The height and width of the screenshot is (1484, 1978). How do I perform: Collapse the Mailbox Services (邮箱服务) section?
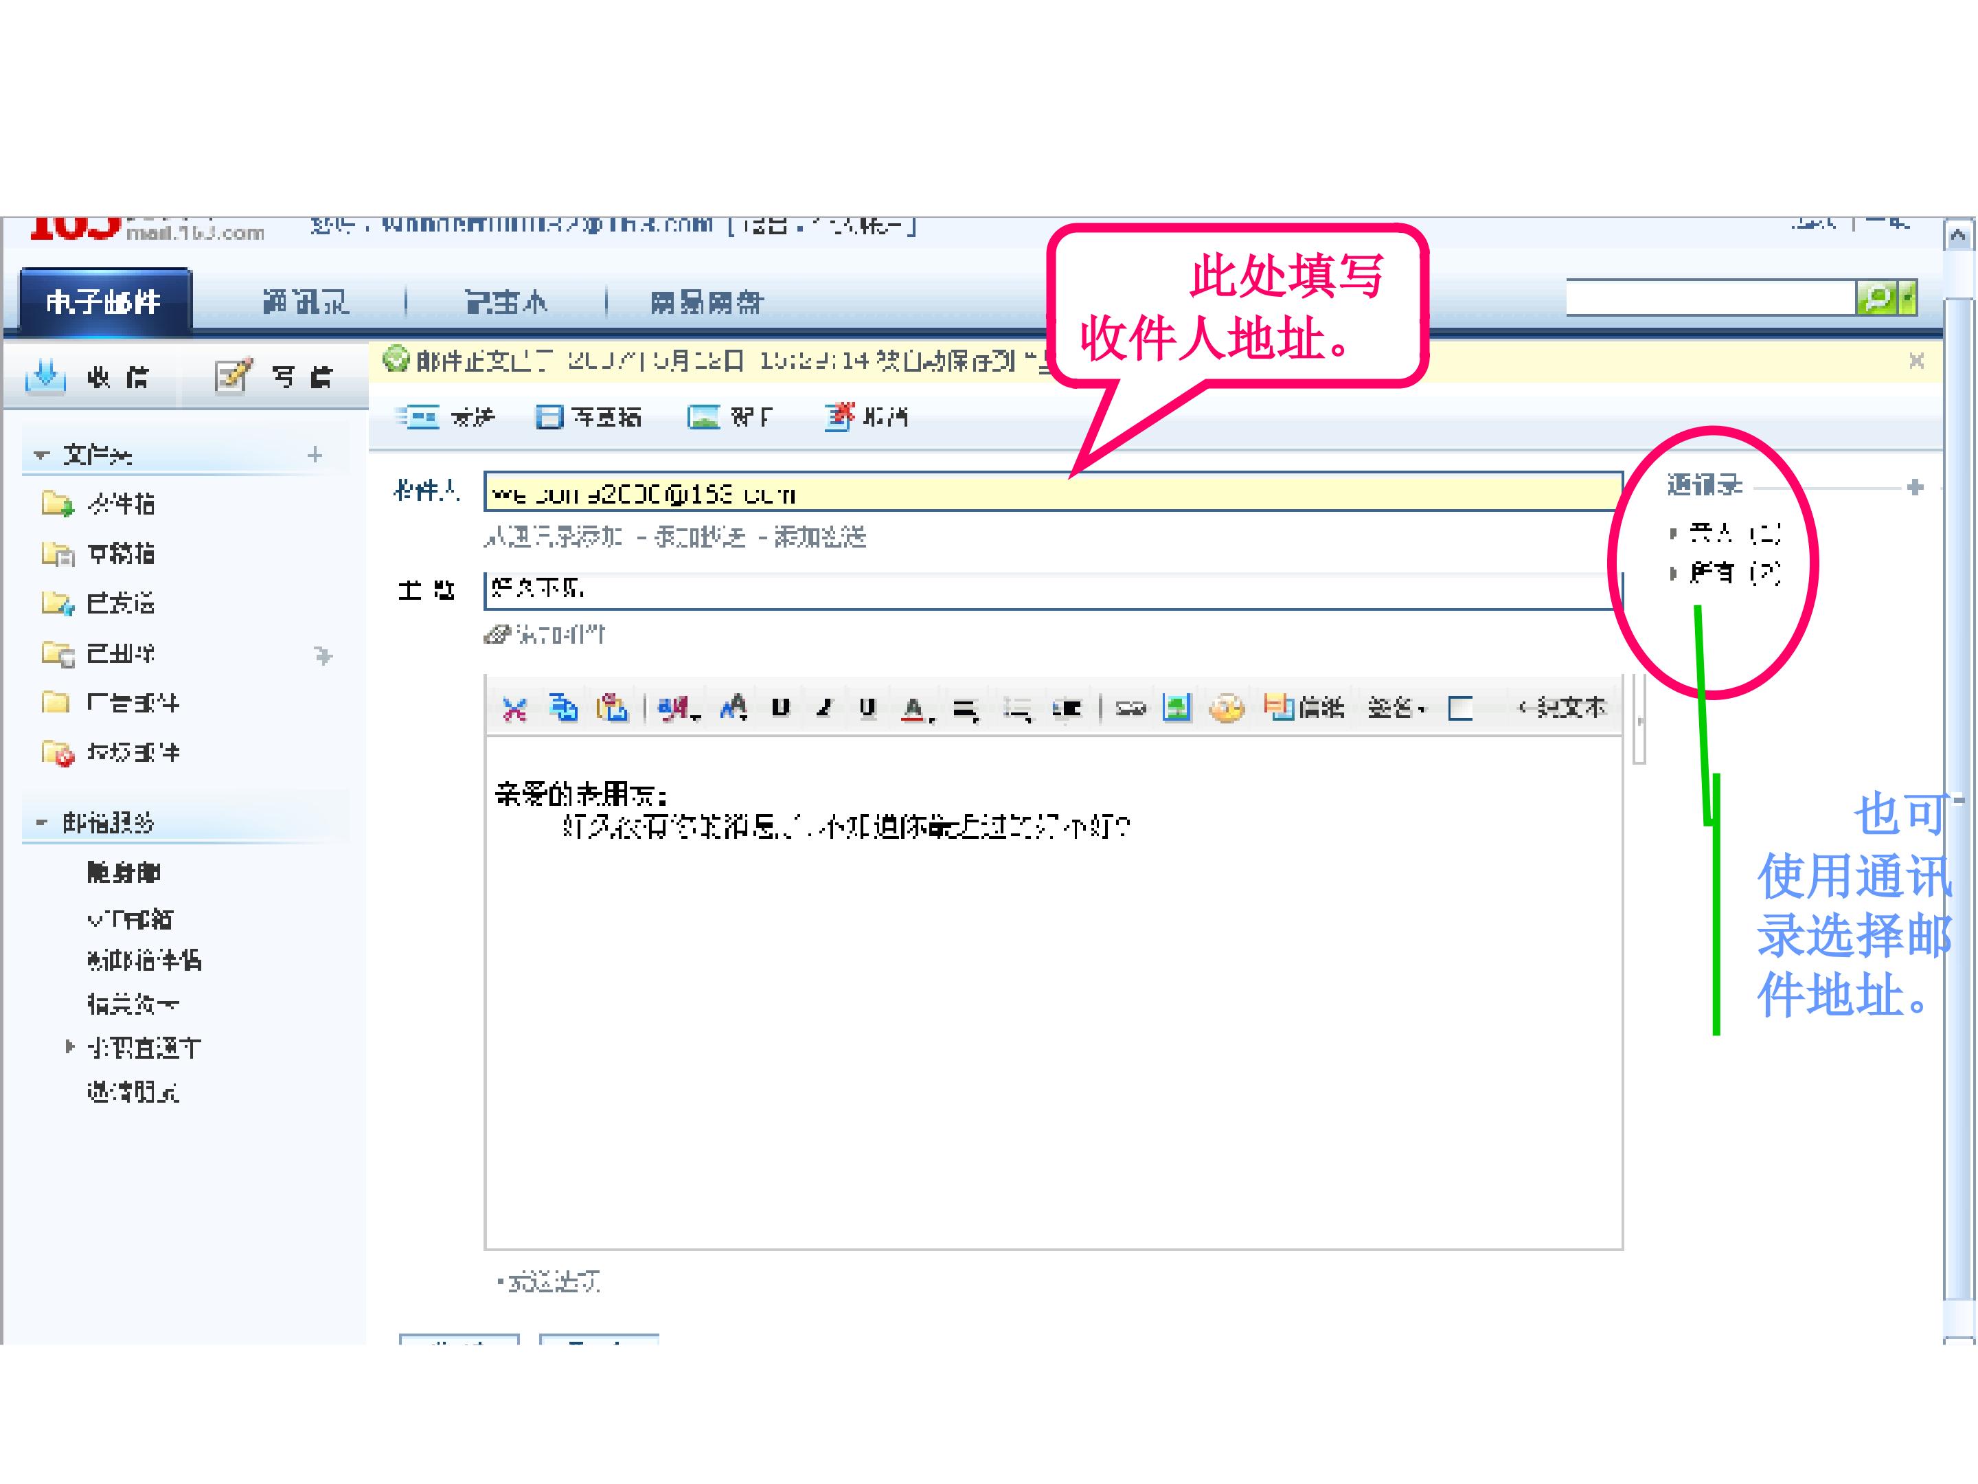pyautogui.click(x=41, y=822)
